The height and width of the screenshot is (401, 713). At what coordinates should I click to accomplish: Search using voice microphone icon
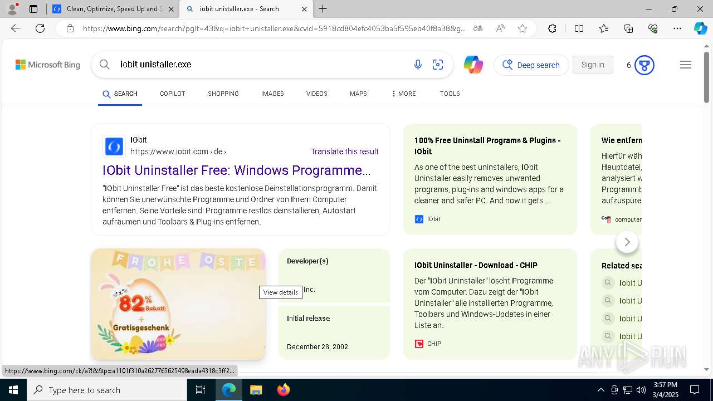418,65
